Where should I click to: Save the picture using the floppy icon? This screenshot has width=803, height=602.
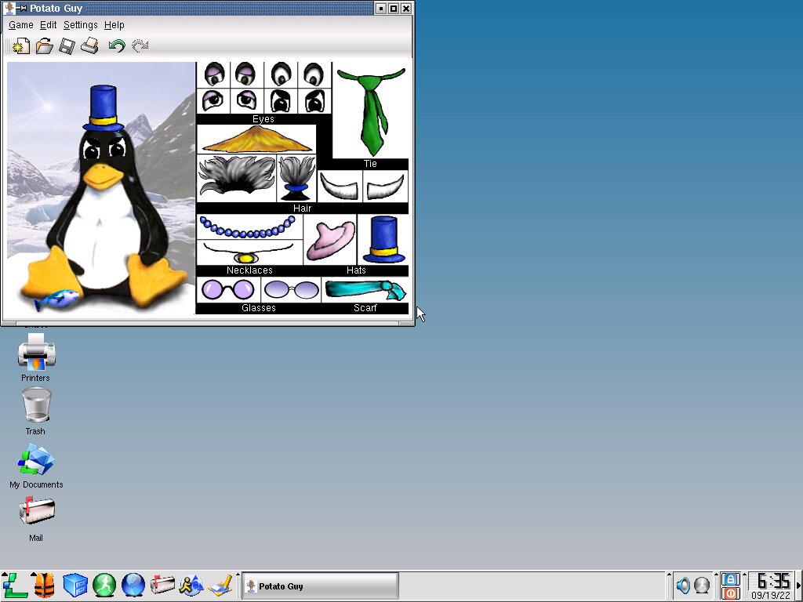point(67,46)
